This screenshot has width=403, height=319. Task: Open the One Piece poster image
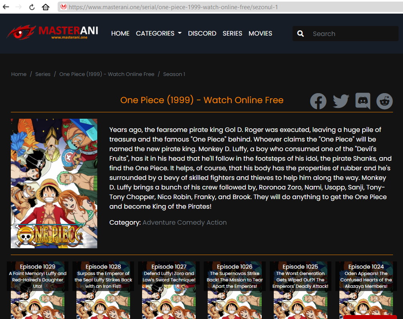[x=54, y=183]
